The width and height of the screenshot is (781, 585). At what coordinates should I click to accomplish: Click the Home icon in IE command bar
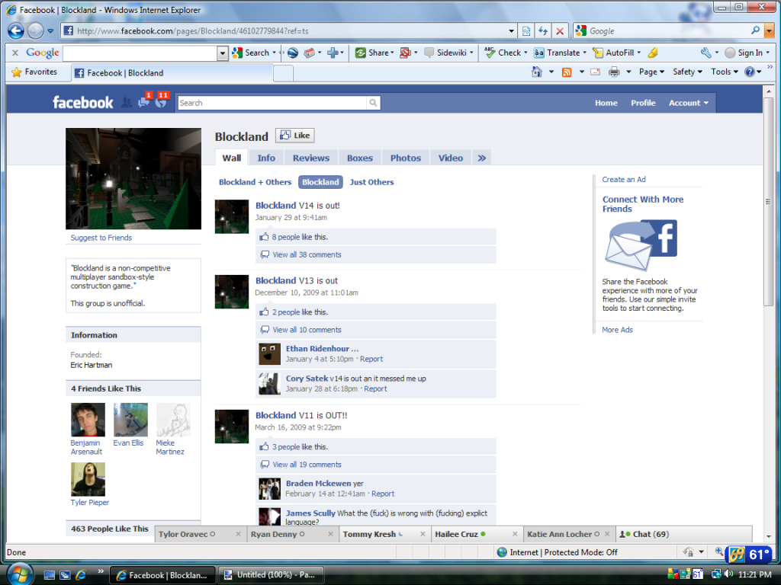pyautogui.click(x=536, y=72)
